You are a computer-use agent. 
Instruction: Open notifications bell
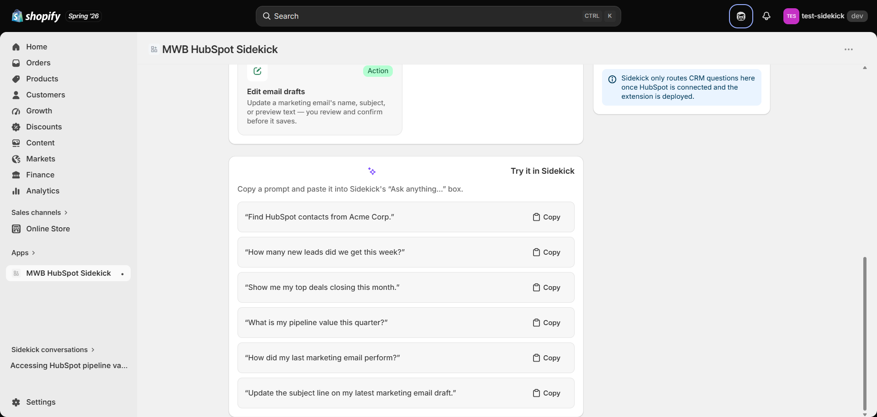[766, 16]
